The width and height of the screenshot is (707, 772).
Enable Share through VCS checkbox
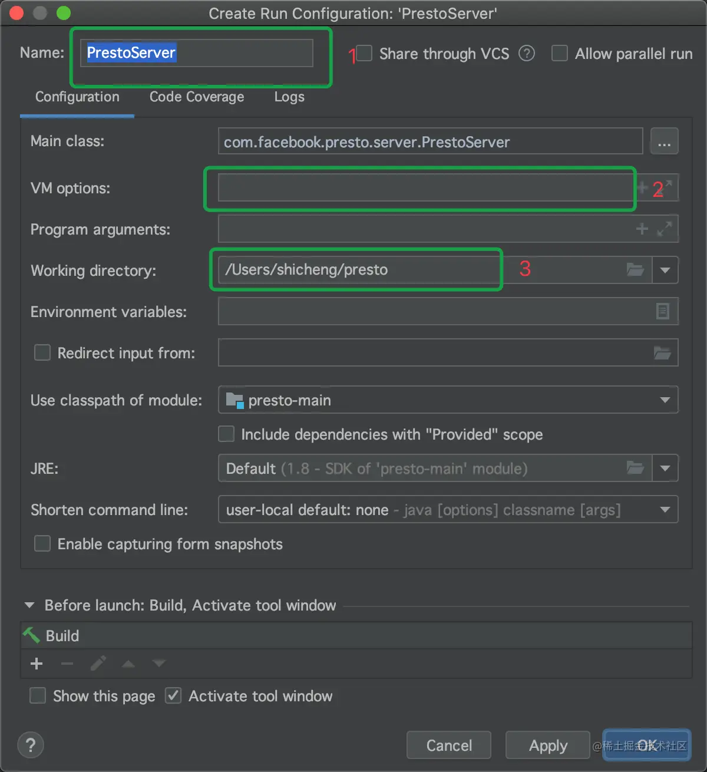pos(364,54)
